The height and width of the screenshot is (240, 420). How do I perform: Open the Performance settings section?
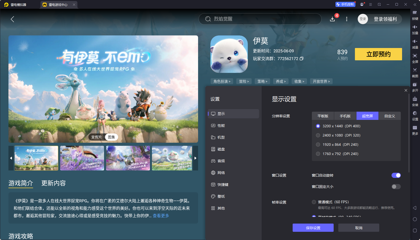tap(221, 126)
